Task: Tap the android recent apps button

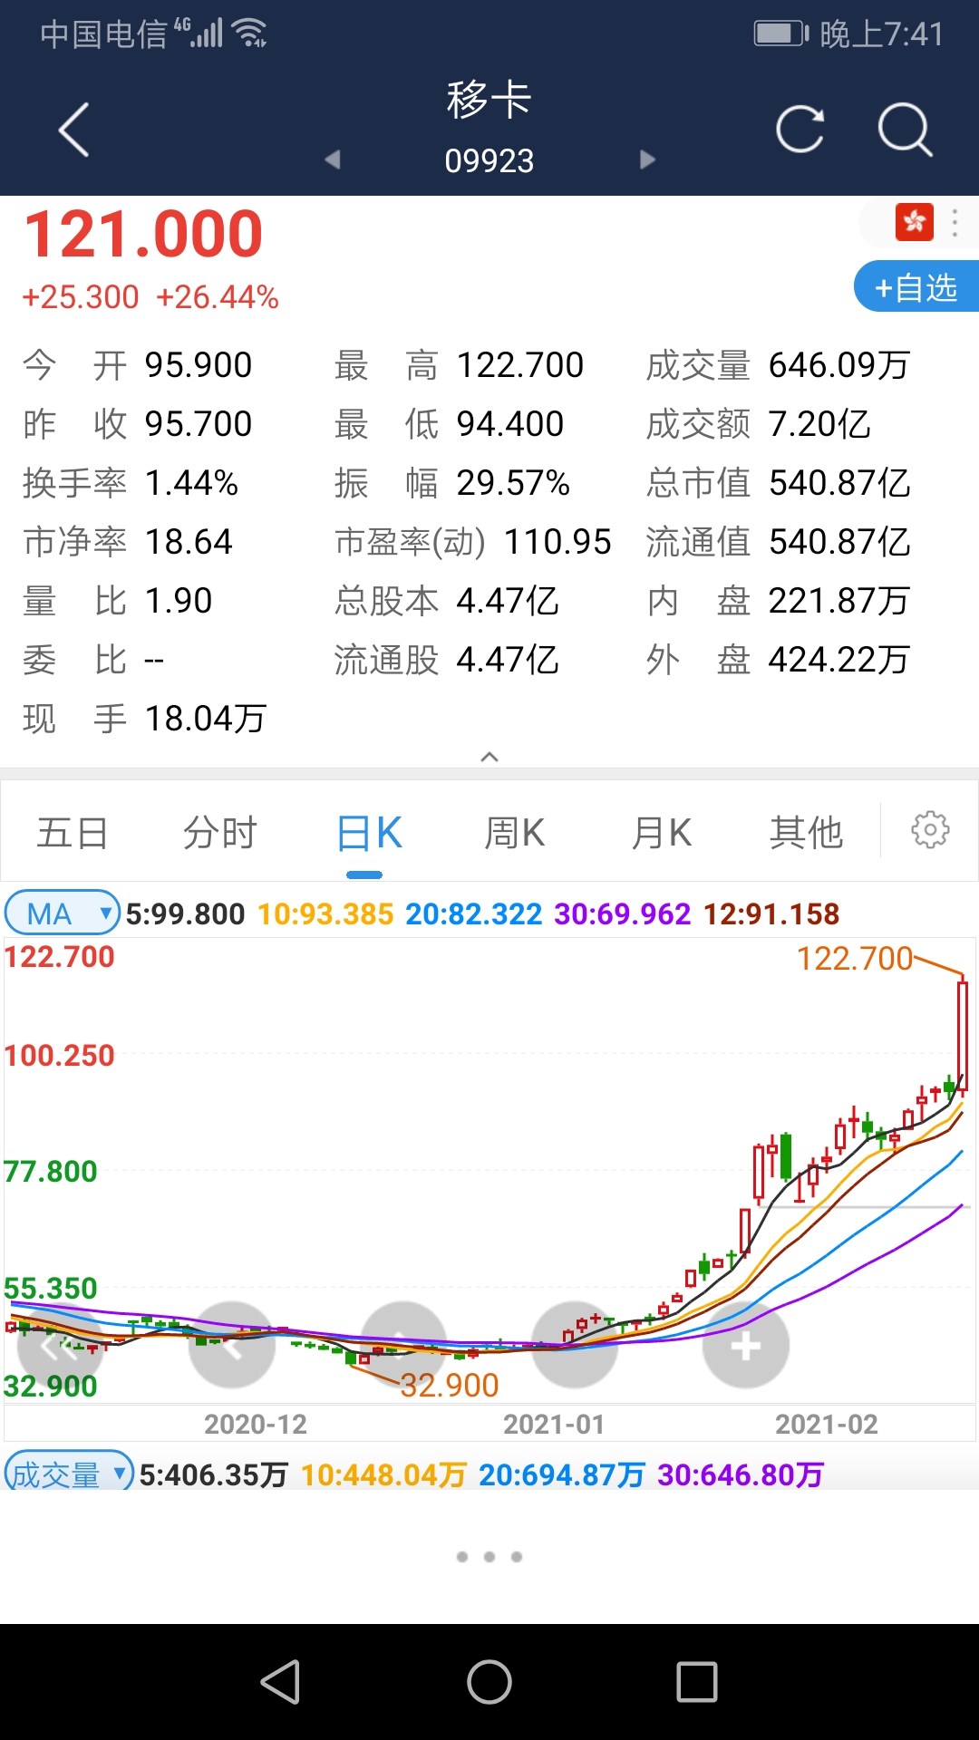Action: [697, 1682]
